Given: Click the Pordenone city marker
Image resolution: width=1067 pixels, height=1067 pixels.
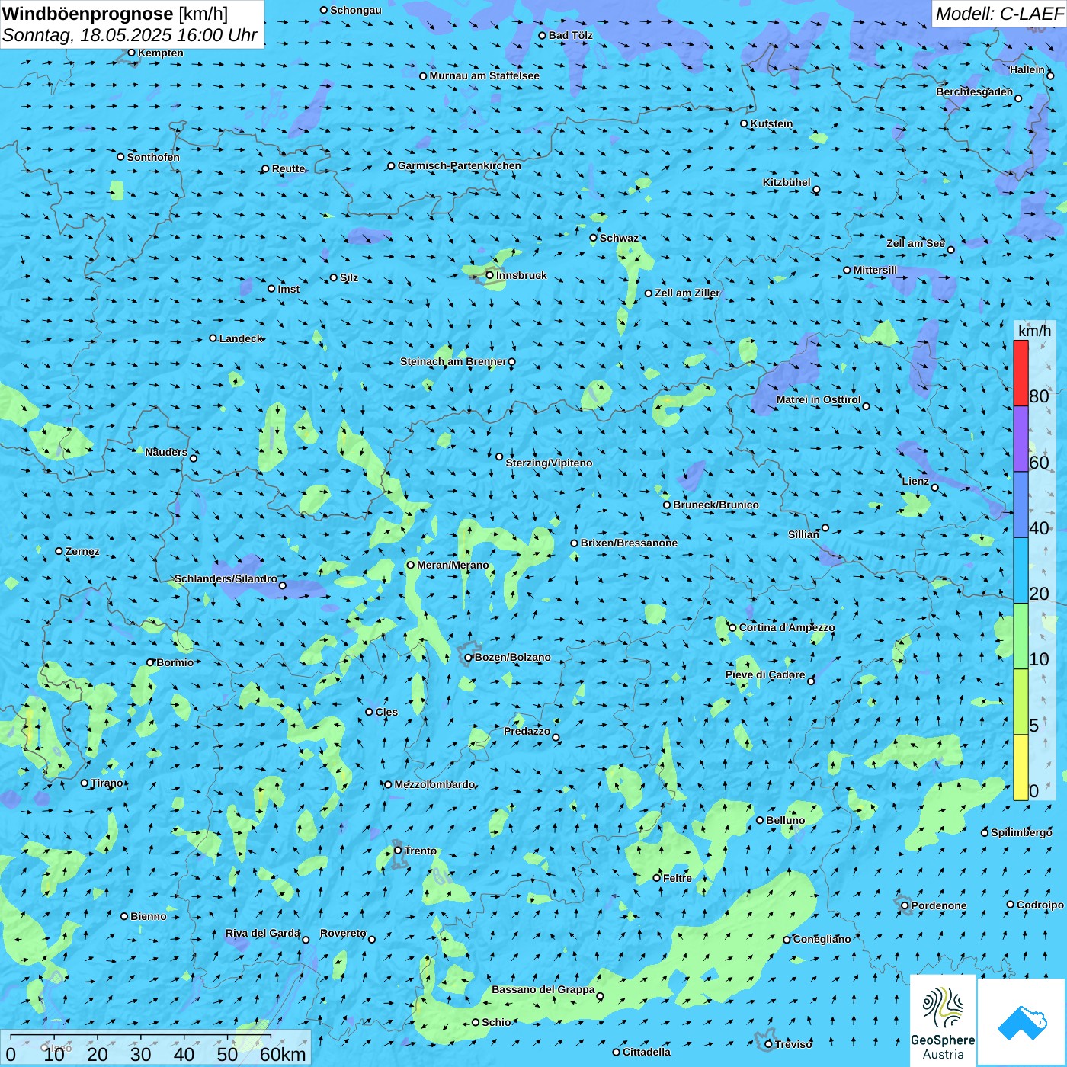Looking at the screenshot, I should point(905,905).
